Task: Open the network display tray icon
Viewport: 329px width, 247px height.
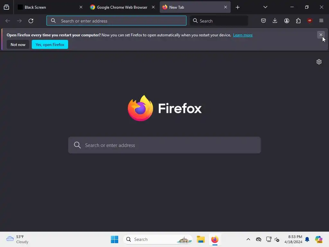Action: 269,239
